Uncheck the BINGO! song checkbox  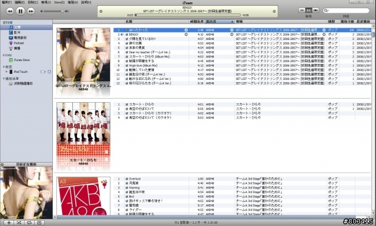click(x=127, y=35)
